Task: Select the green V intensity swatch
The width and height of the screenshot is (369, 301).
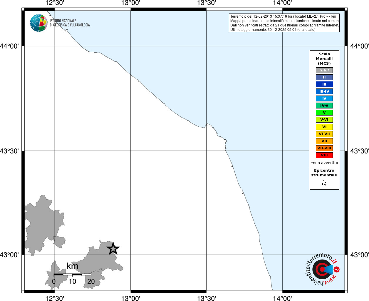Action: pos(324,113)
